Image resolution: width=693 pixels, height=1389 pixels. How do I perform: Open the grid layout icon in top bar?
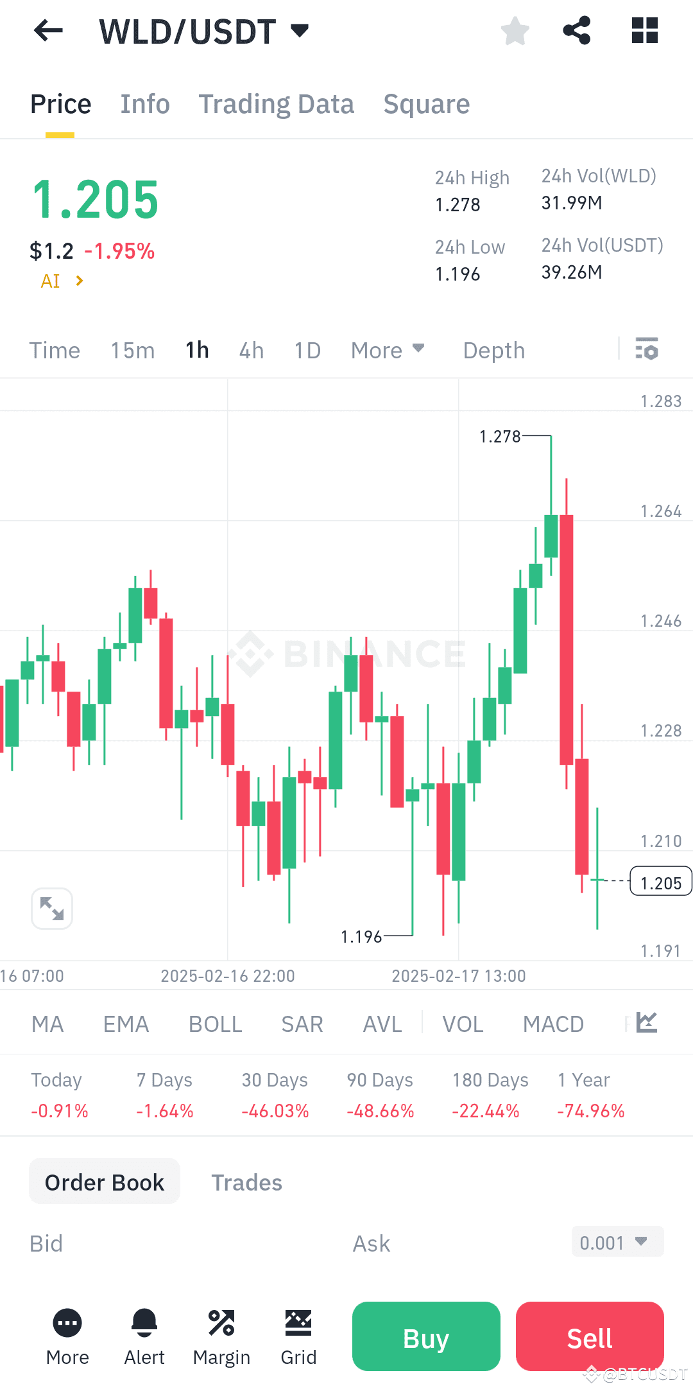(x=644, y=30)
